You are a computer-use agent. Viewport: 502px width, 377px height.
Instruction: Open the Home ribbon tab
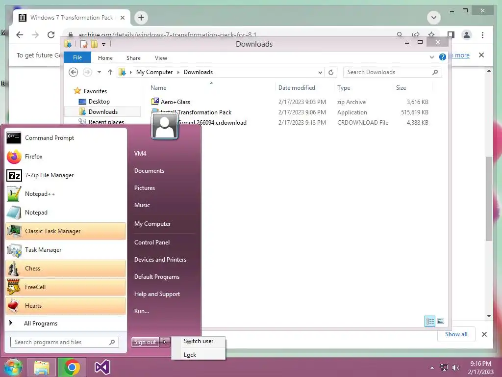pos(105,58)
